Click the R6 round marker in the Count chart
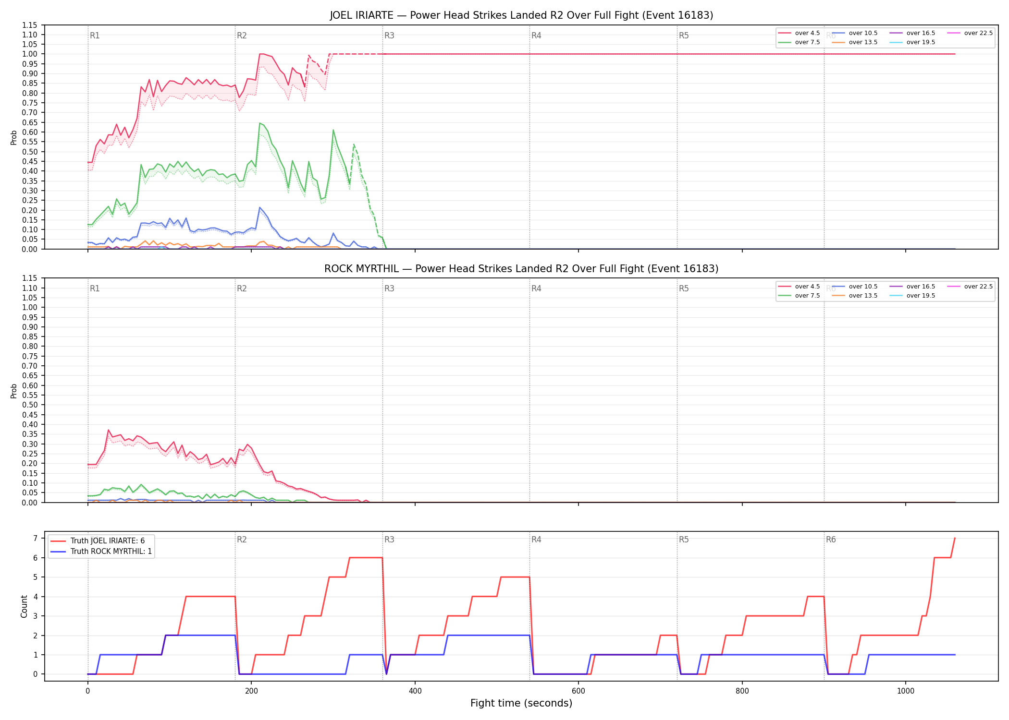This screenshot has height=720, width=1009. [x=831, y=540]
